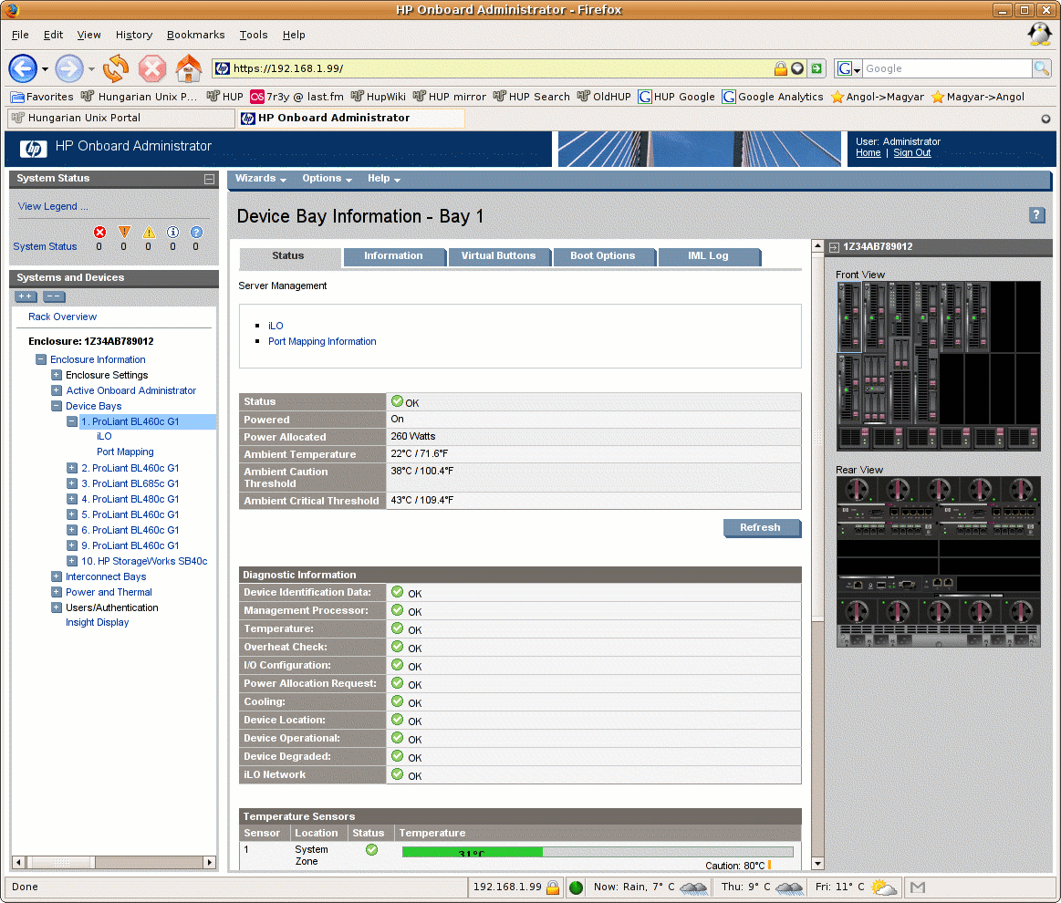Open the Help dropdown in the blue bar
This screenshot has width=1061, height=903.
(384, 179)
